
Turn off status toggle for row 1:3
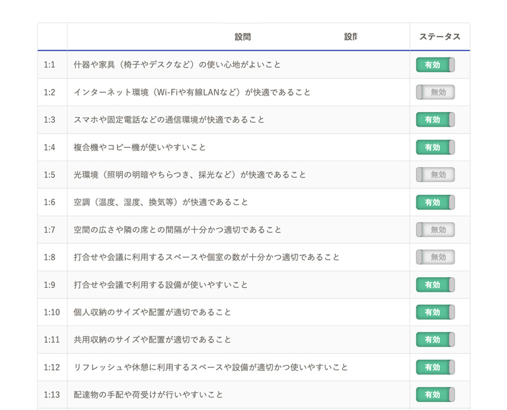(435, 120)
